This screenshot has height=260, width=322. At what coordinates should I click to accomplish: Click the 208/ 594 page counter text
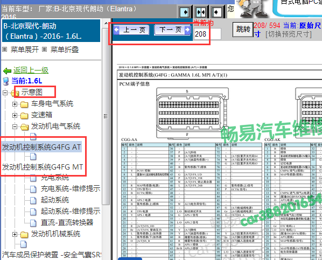point(267,26)
